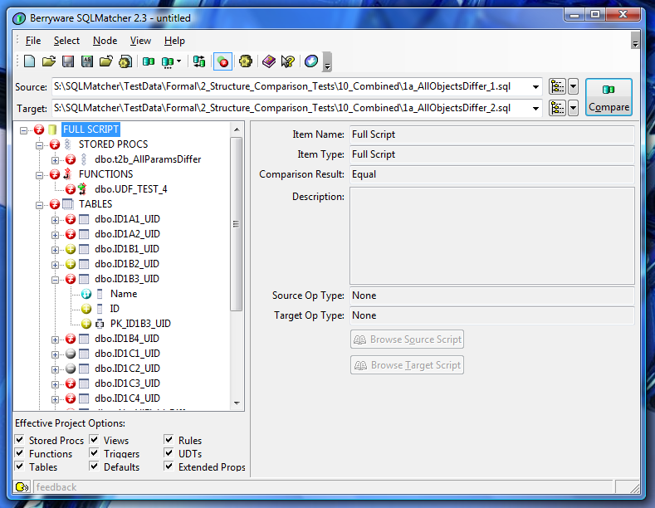Toggle the Views checkbox

point(94,439)
